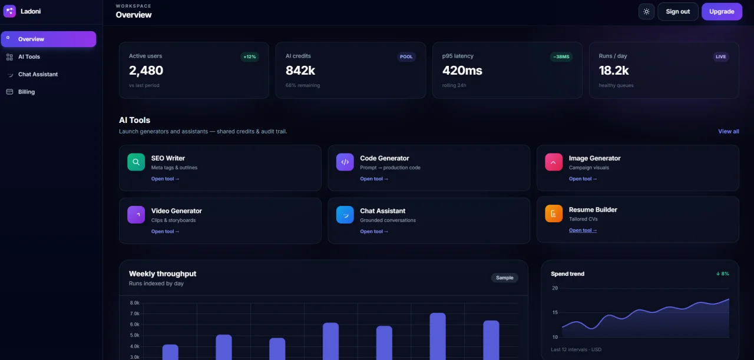The image size is (754, 360).
Task: Click the POOL badge on AI credits
Action: [406, 57]
